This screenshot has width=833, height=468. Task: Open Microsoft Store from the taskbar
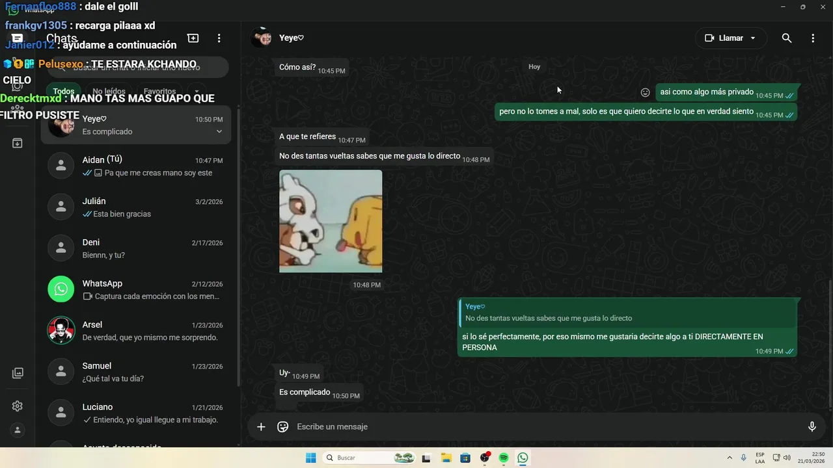pyautogui.click(x=465, y=458)
